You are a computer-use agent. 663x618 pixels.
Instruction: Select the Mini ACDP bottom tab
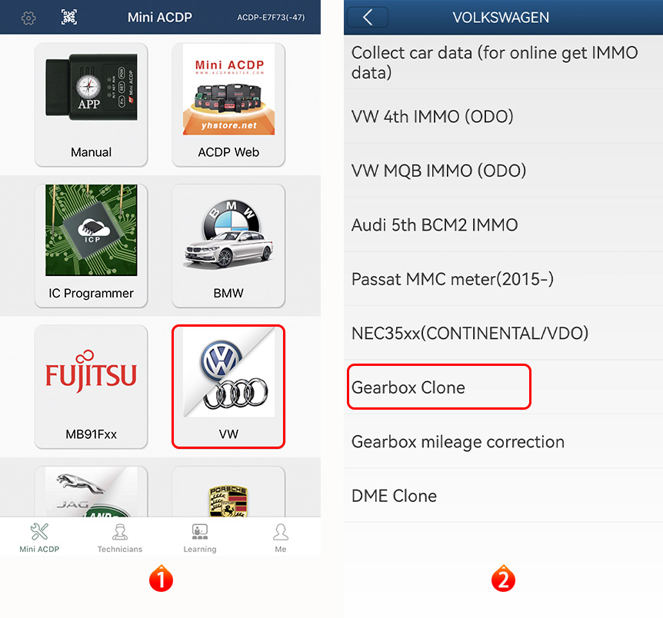39,538
